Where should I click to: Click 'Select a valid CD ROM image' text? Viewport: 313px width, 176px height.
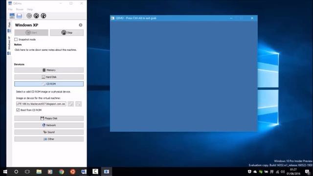[44, 92]
